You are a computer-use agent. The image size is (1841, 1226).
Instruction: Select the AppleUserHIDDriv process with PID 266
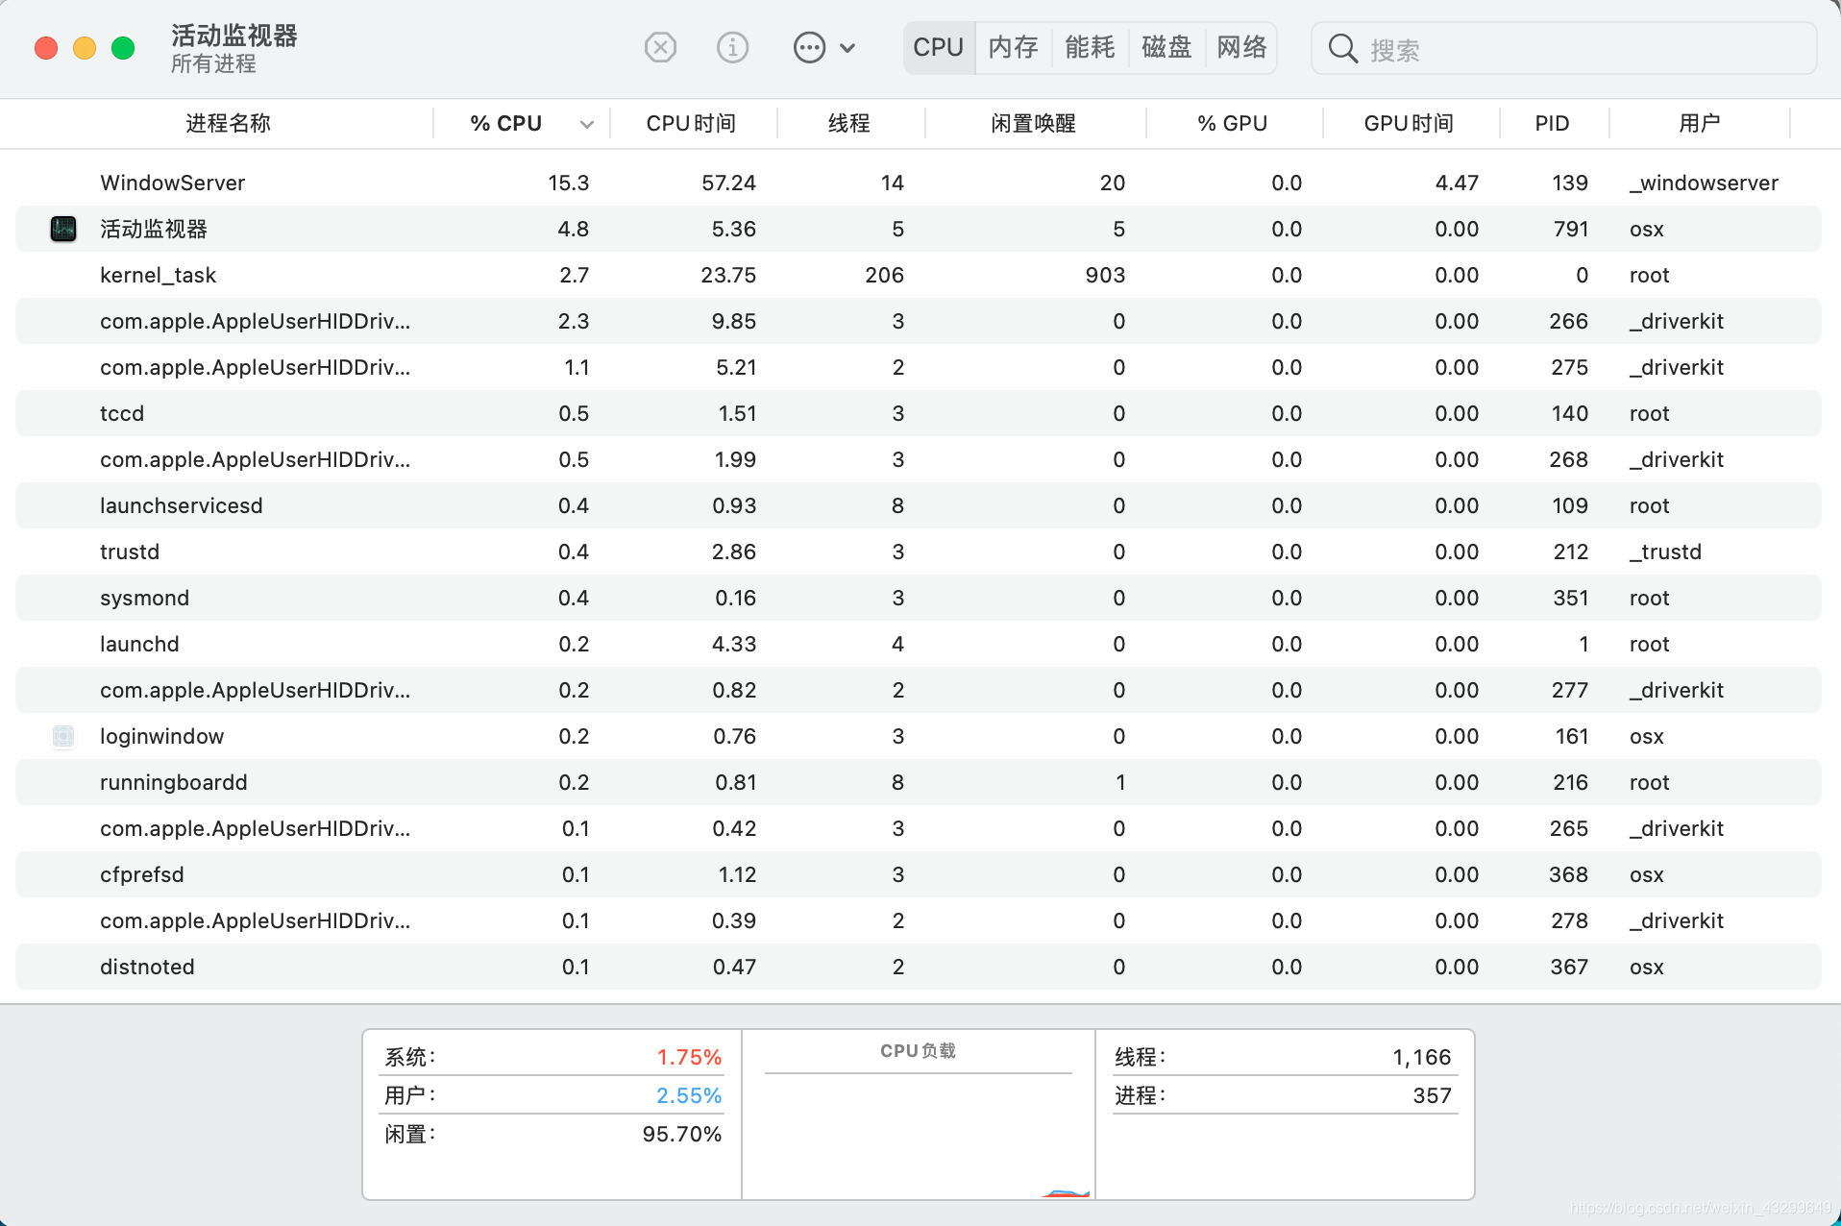click(919, 321)
